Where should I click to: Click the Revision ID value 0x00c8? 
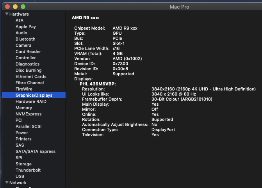(x=120, y=69)
